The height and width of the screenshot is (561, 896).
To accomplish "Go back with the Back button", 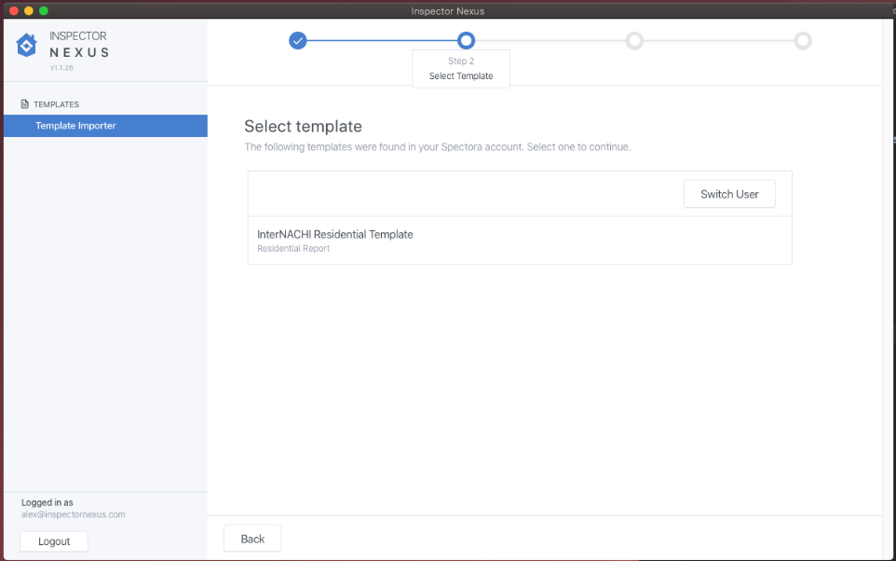I will (252, 539).
